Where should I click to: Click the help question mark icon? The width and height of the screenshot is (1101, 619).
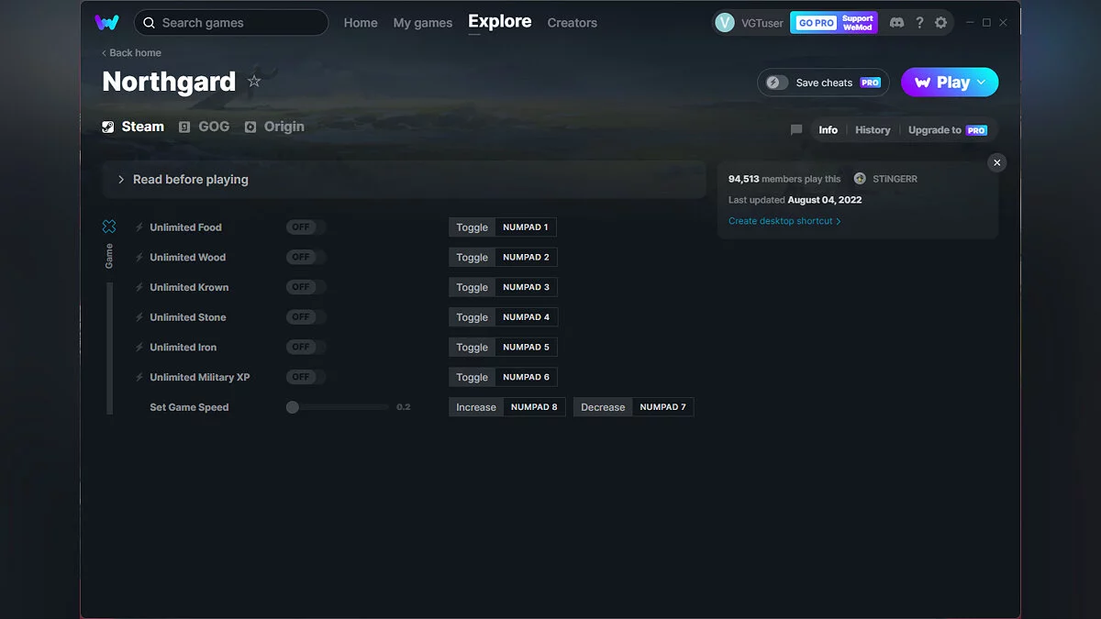click(x=919, y=23)
